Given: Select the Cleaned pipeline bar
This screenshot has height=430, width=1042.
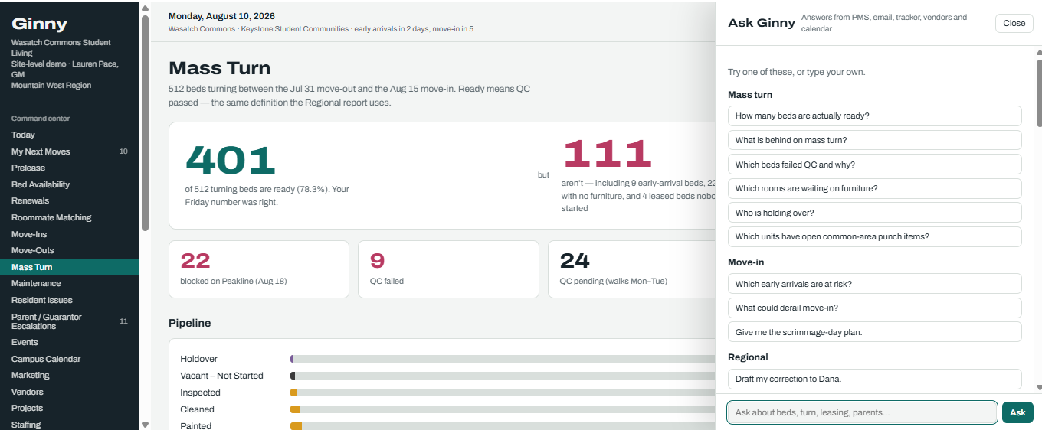Looking at the screenshot, I should tap(503, 409).
